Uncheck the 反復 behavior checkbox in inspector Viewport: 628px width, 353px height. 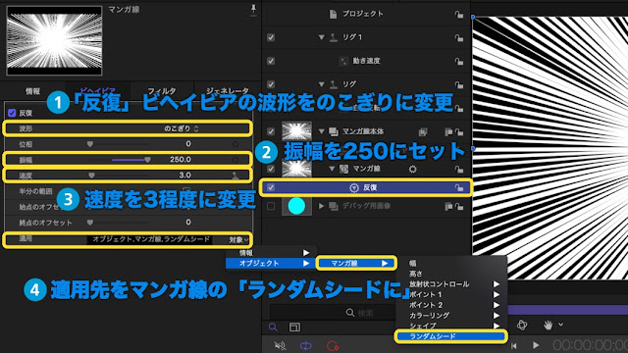pyautogui.click(x=12, y=113)
